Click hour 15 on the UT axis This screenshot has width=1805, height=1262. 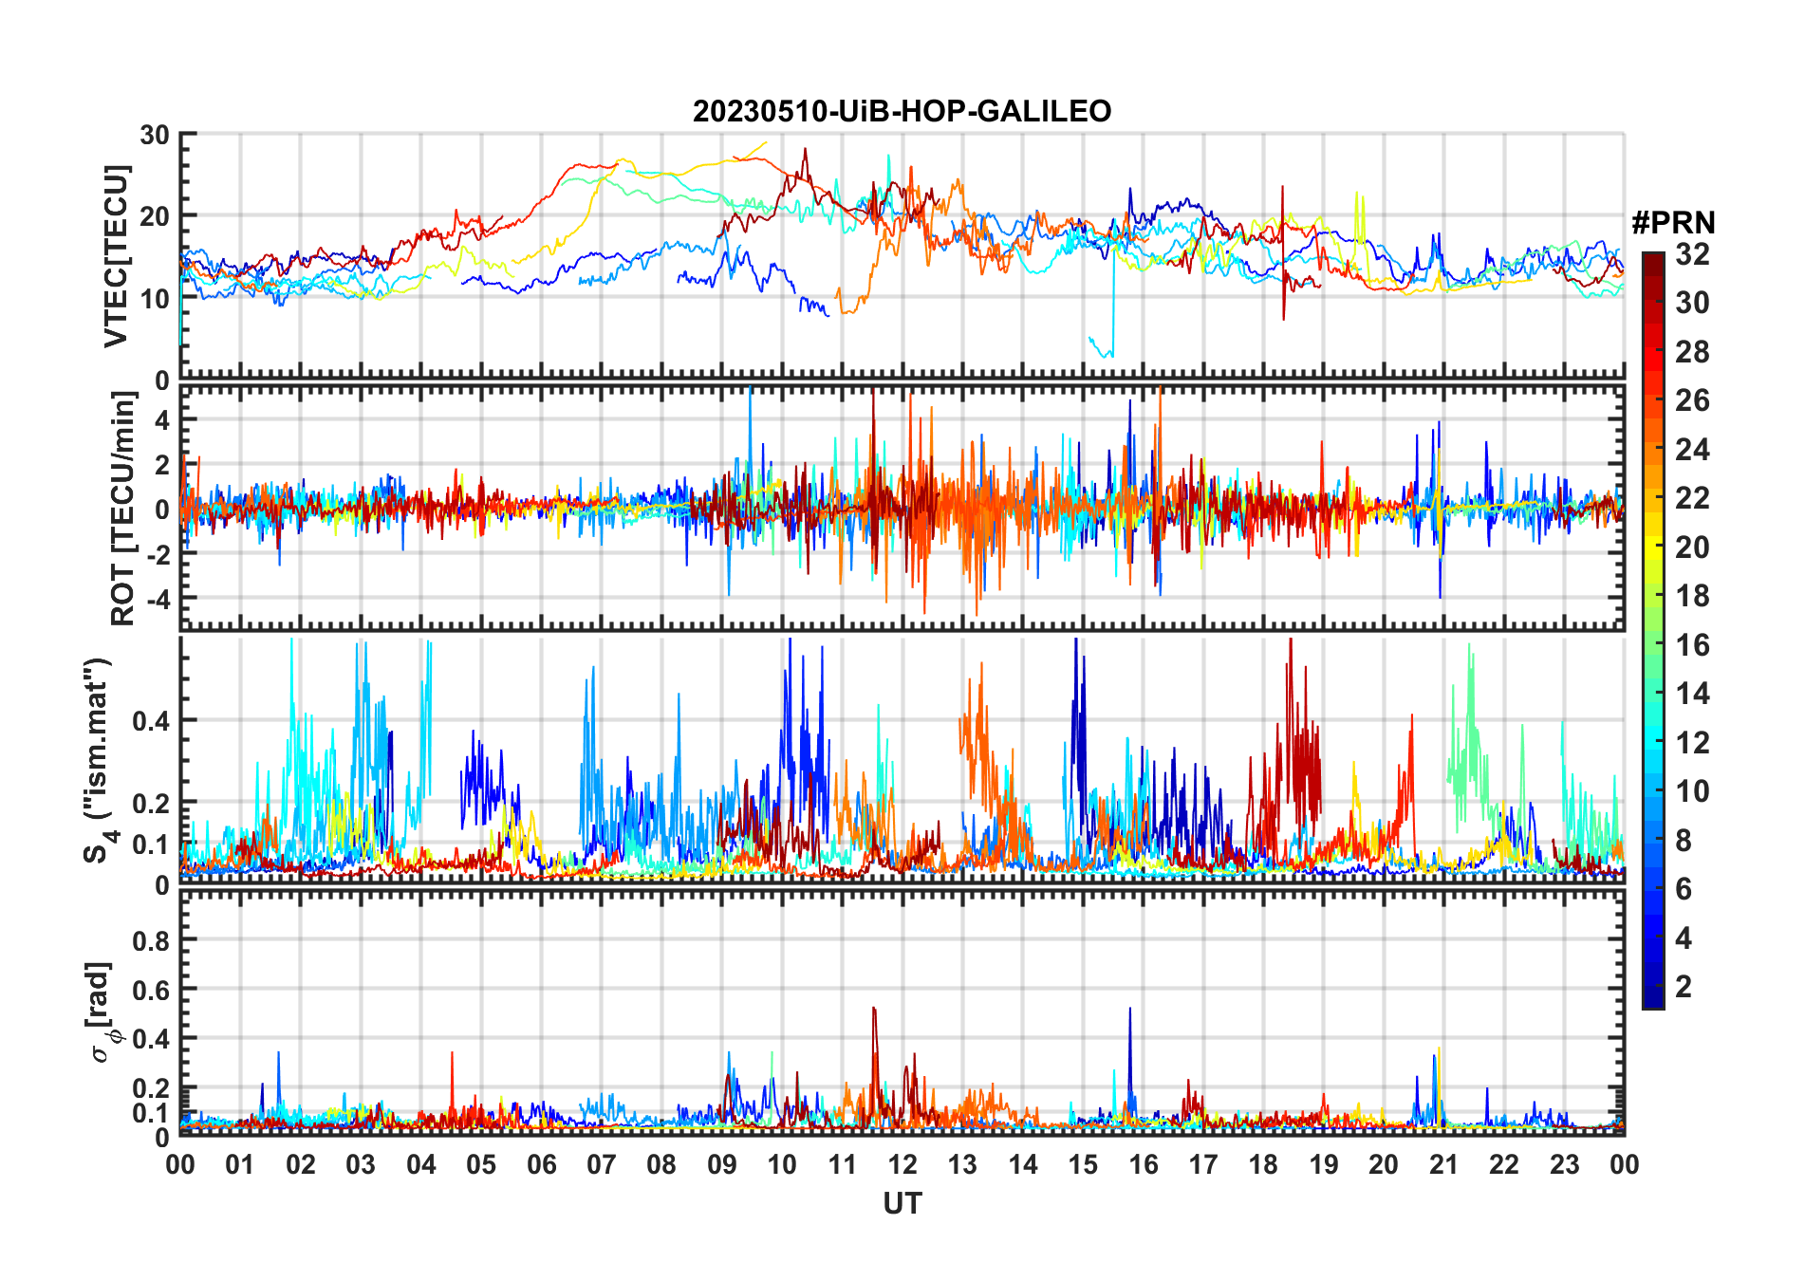(1083, 1164)
